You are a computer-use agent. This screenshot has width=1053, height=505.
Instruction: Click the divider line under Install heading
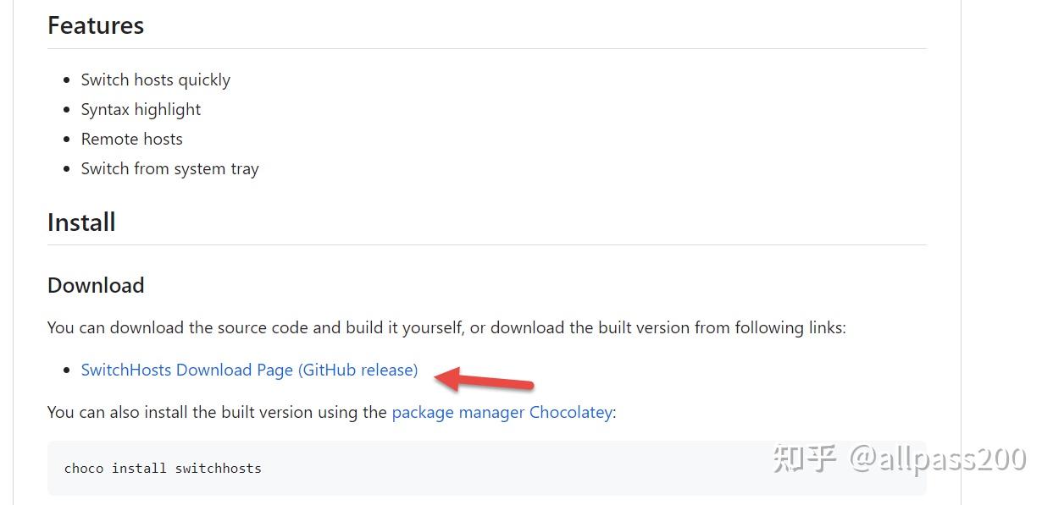click(x=487, y=245)
